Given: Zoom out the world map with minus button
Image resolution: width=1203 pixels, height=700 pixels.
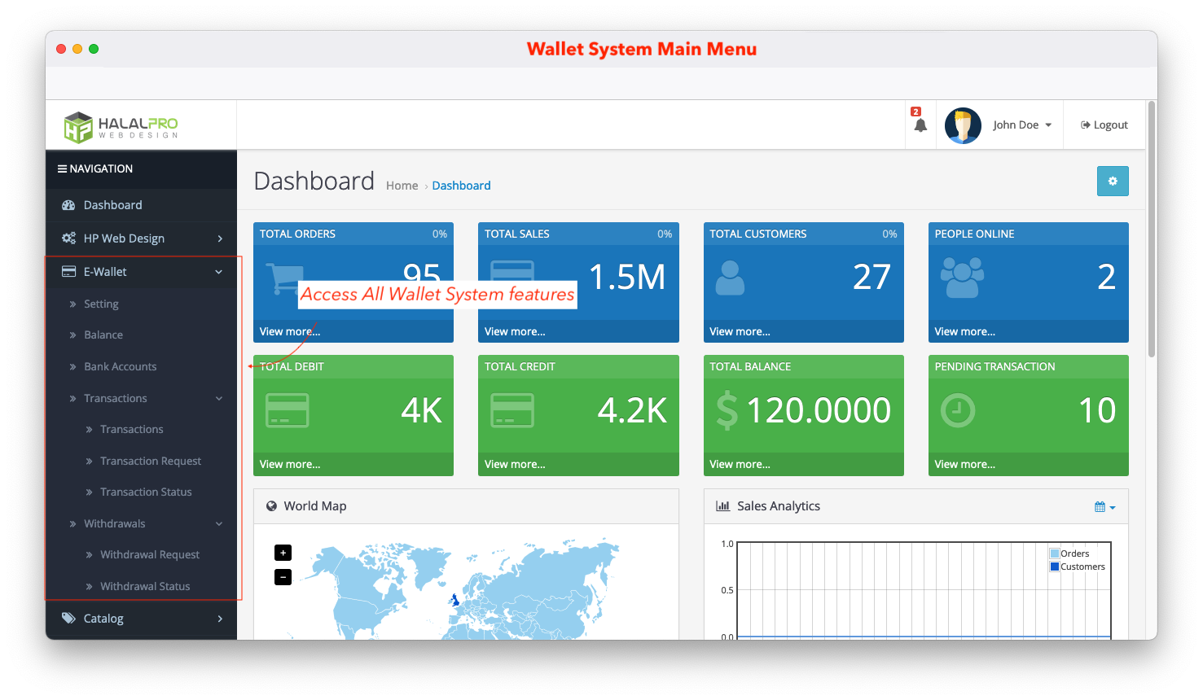Looking at the screenshot, I should [283, 576].
